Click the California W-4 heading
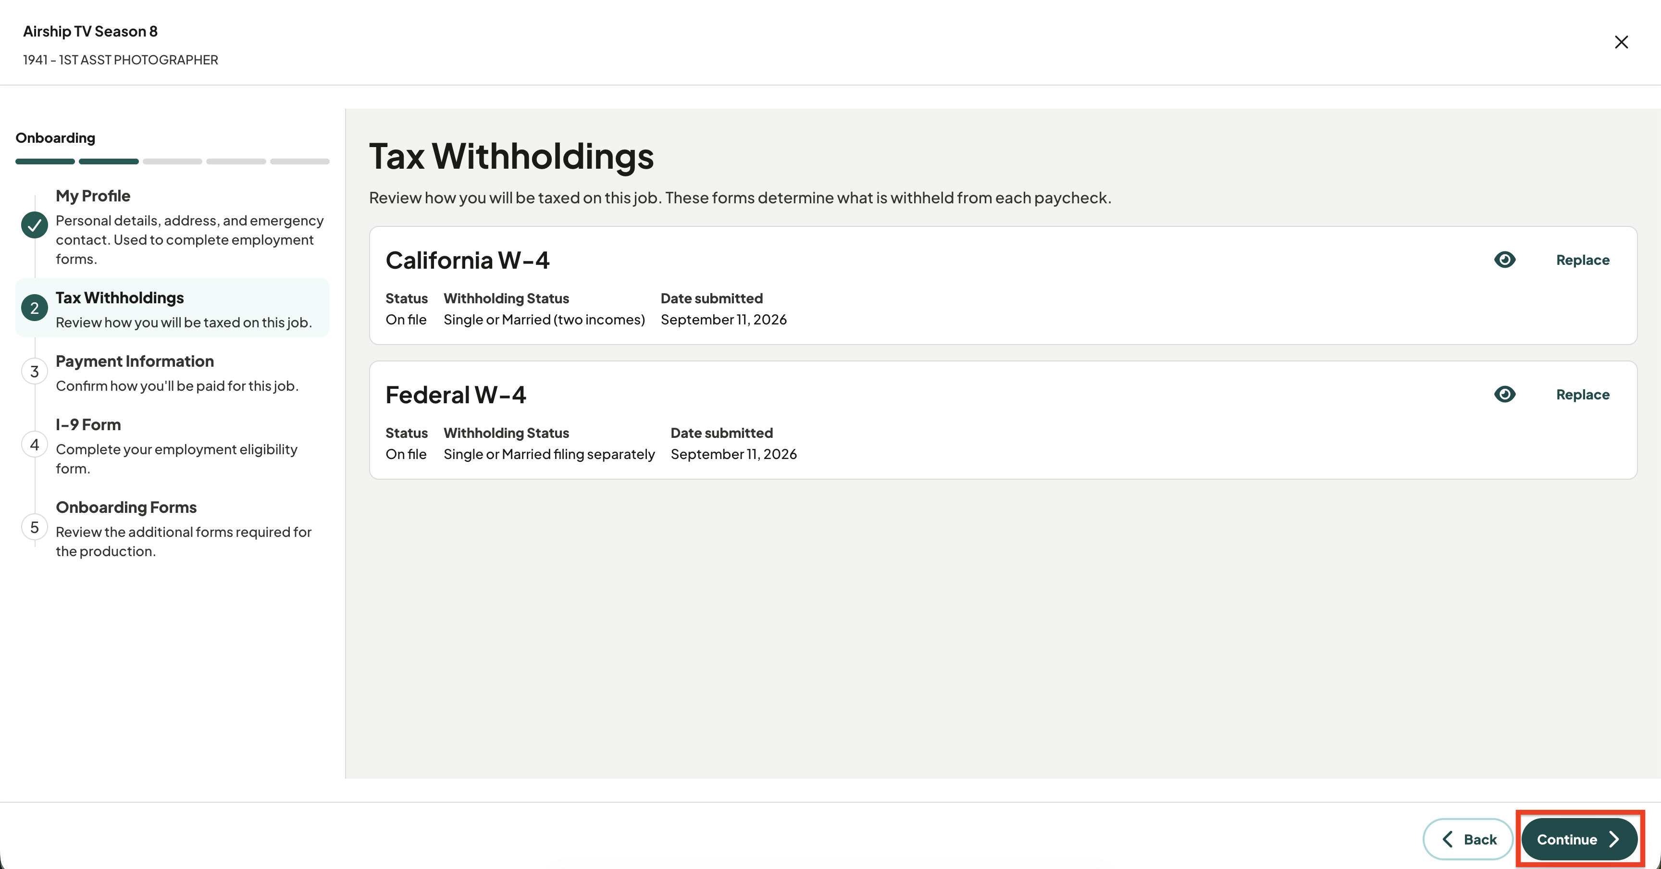Image resolution: width=1661 pixels, height=869 pixels. (x=468, y=261)
